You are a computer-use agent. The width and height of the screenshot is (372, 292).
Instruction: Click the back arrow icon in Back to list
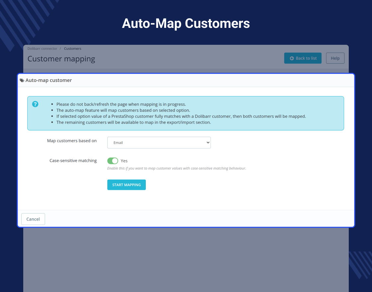point(292,58)
